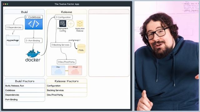Viewport: 200px width, 112px height.
Task: Click the empty third panel header
Action: [109, 12]
